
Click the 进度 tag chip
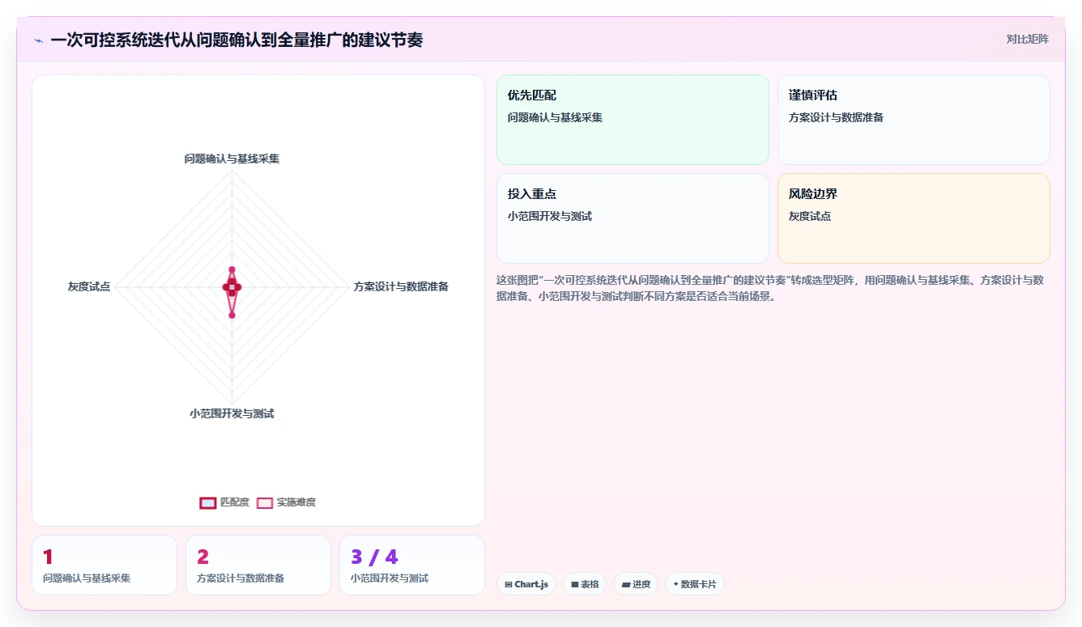coord(636,584)
